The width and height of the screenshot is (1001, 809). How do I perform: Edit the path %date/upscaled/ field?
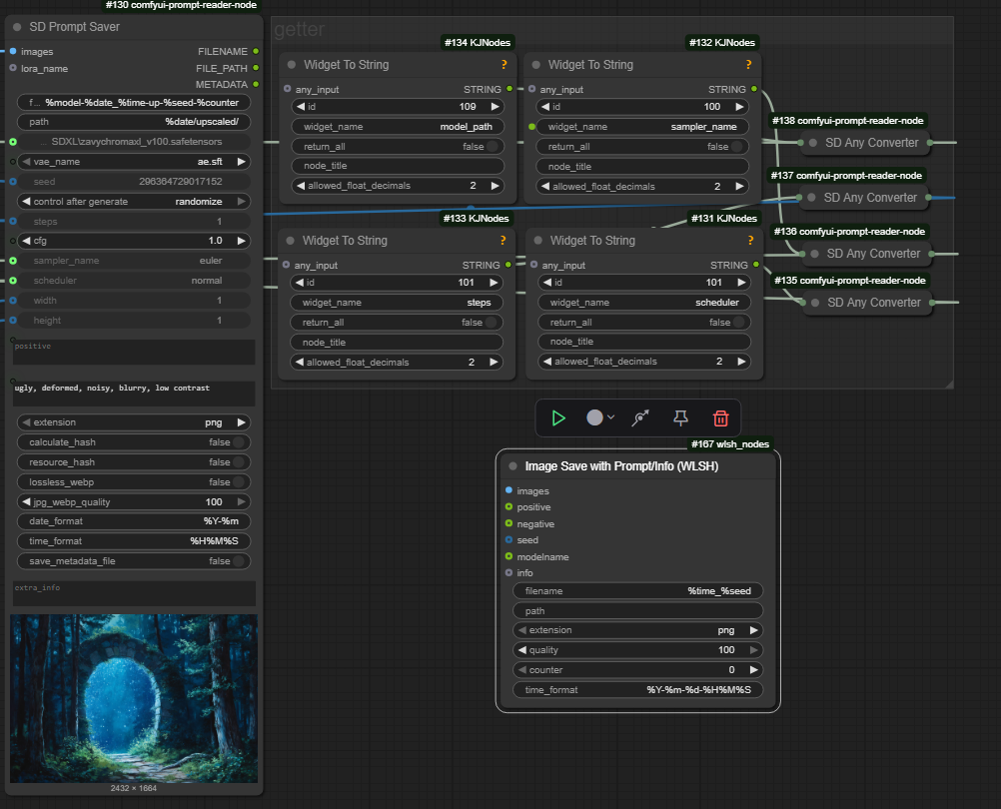134,121
